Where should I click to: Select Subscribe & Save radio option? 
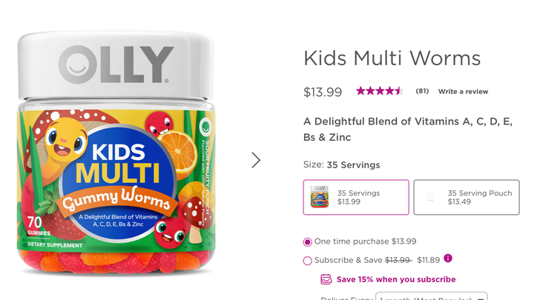(308, 260)
